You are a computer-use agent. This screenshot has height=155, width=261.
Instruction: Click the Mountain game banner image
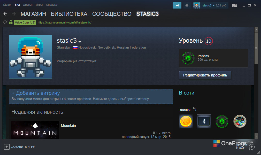pos(35,130)
